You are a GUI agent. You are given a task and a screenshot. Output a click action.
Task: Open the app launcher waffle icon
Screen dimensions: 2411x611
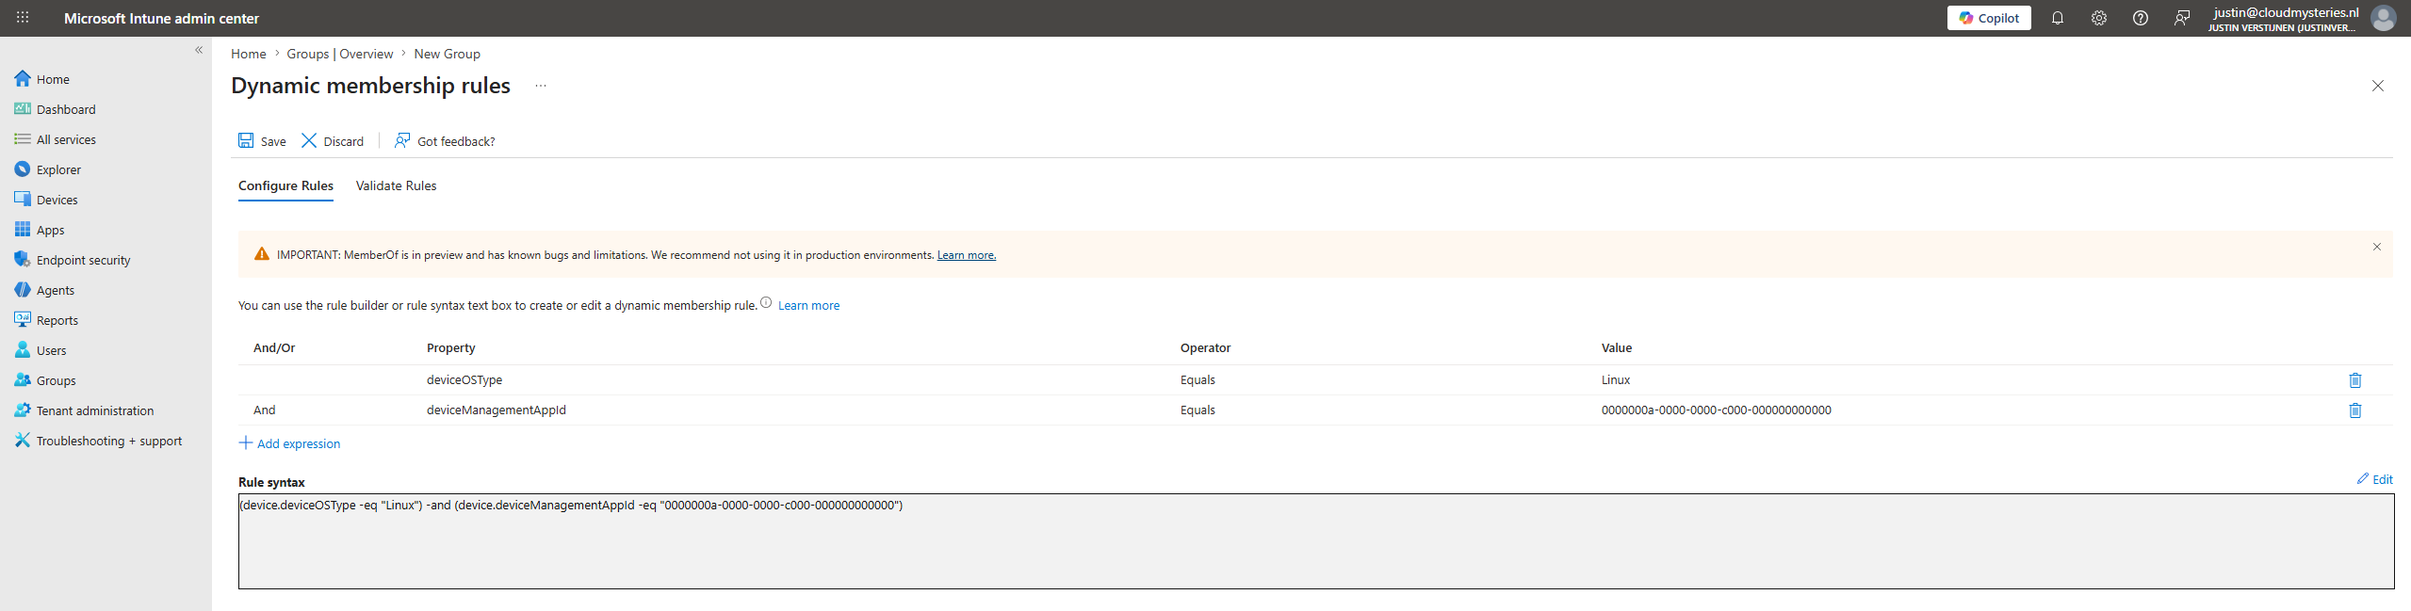coord(23,18)
